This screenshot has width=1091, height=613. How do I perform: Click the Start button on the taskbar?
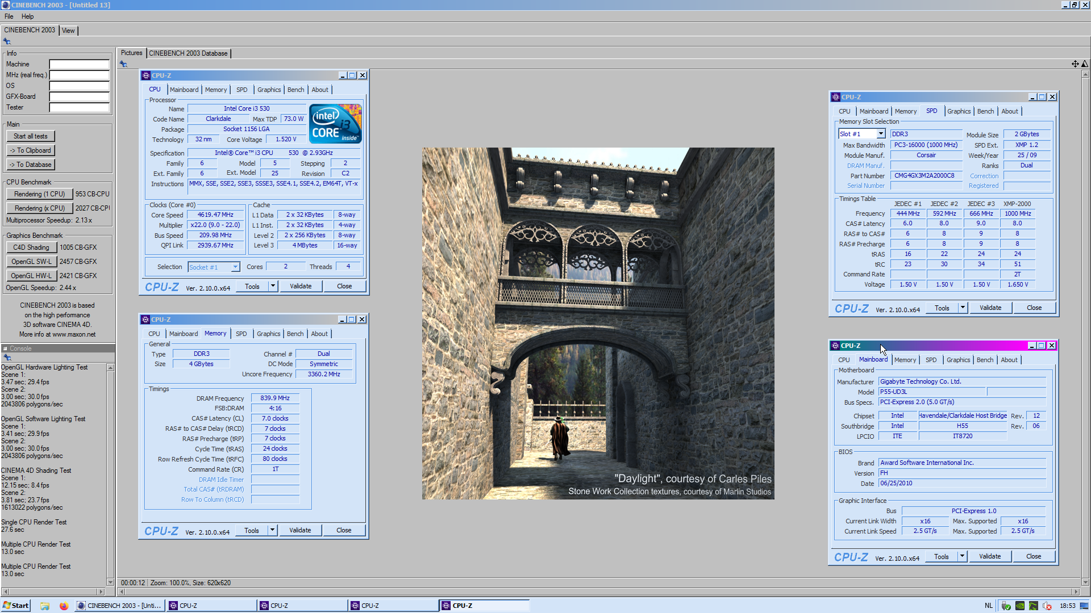coord(16,606)
